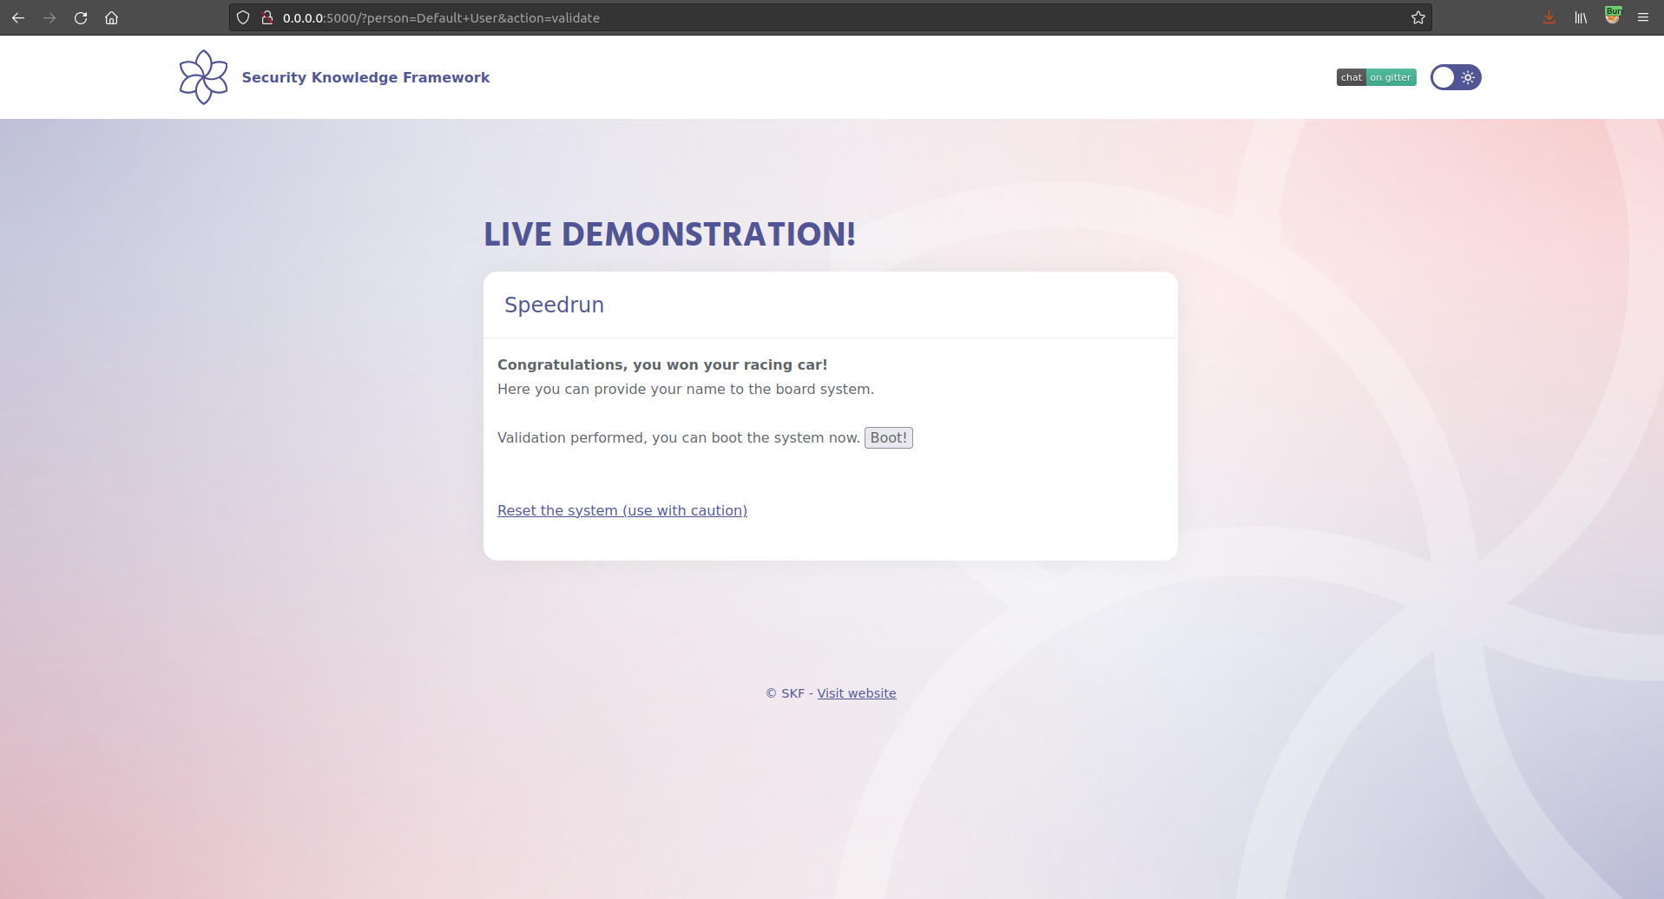Open the downloads arrow icon
Viewport: 1664px width, 899px height.
[x=1549, y=17]
